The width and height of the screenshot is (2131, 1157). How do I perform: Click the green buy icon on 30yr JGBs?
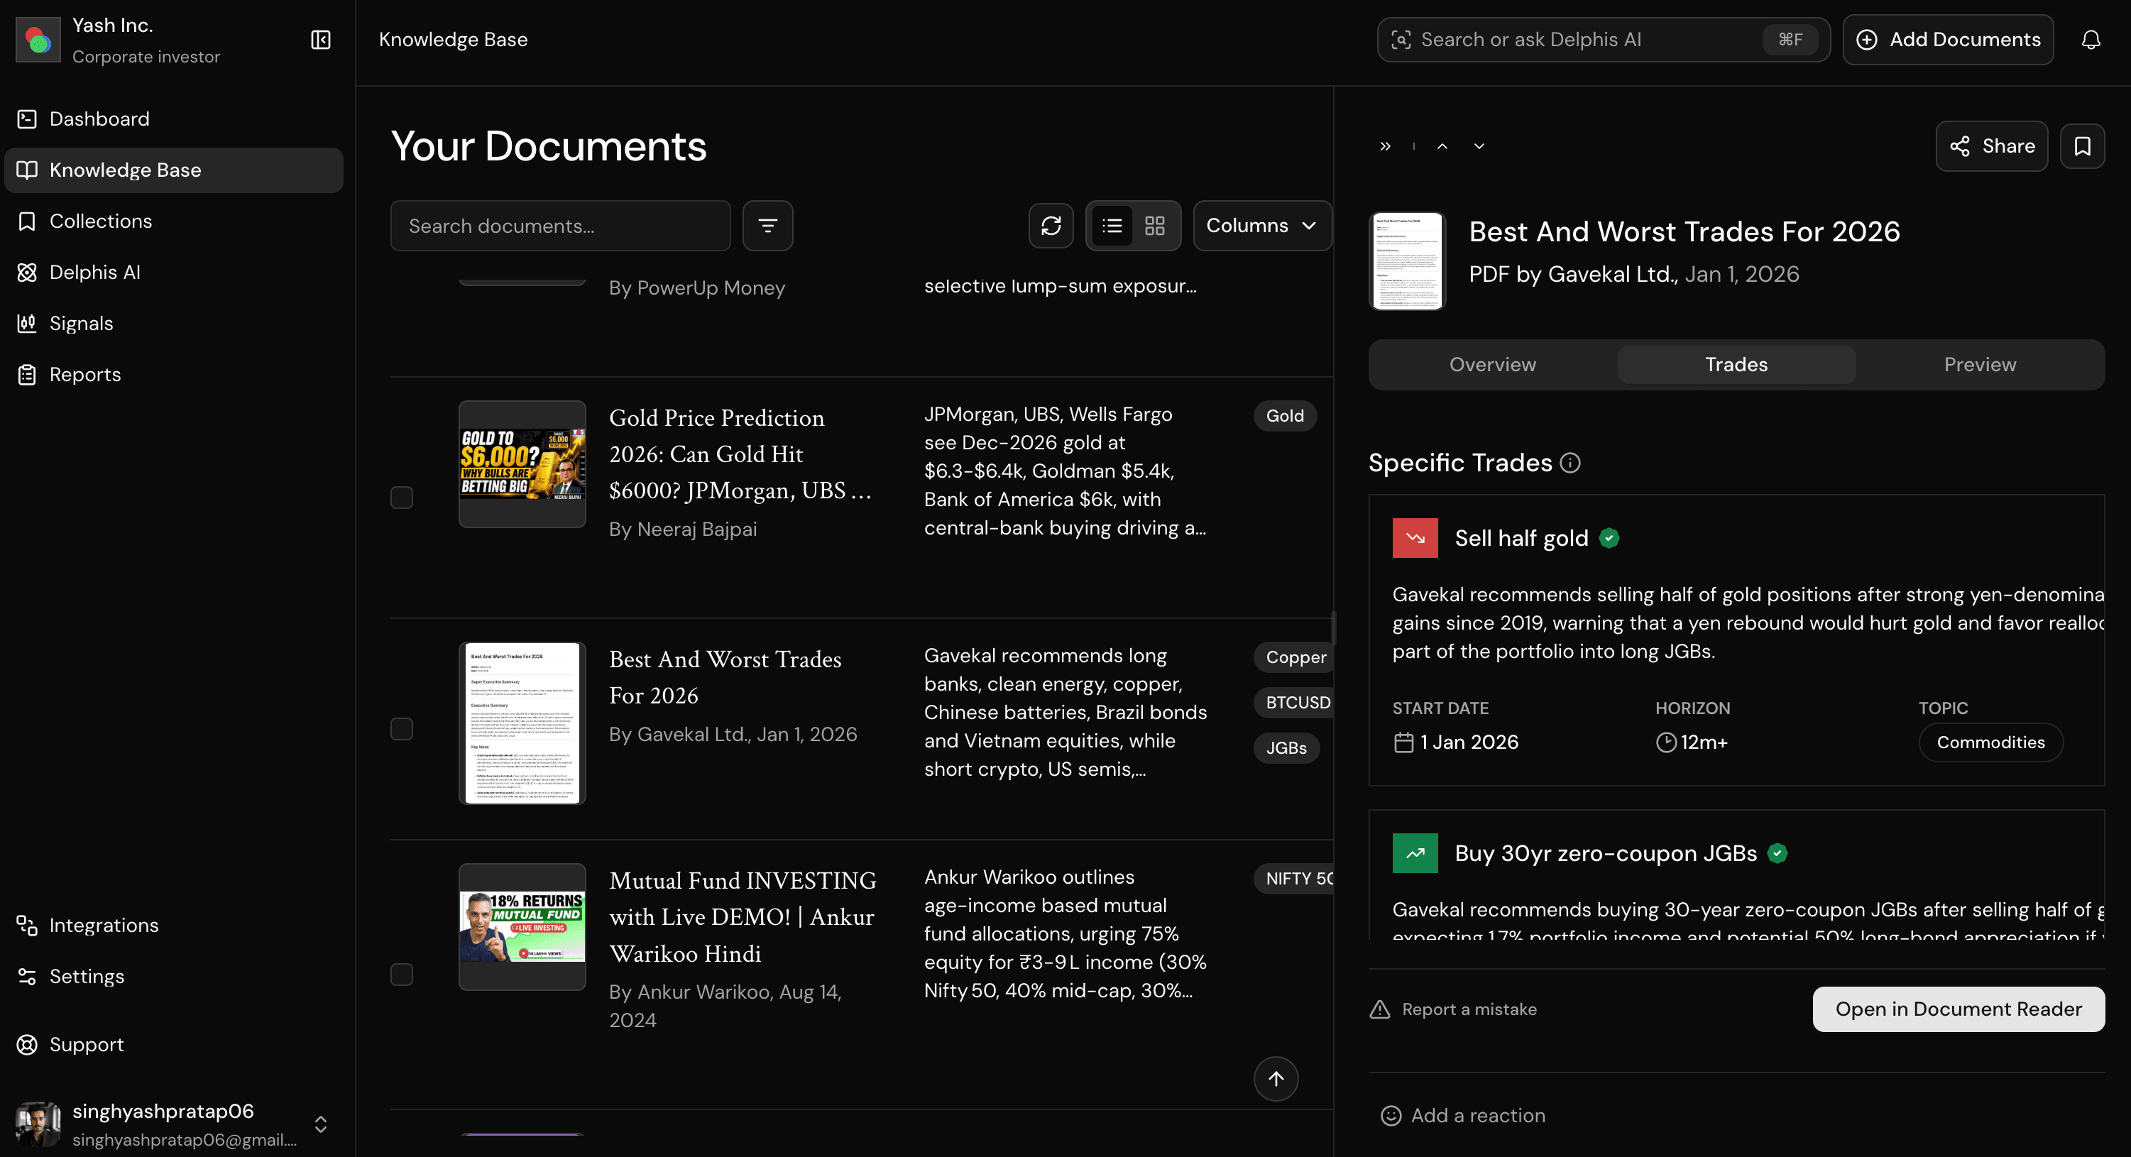pos(1415,853)
